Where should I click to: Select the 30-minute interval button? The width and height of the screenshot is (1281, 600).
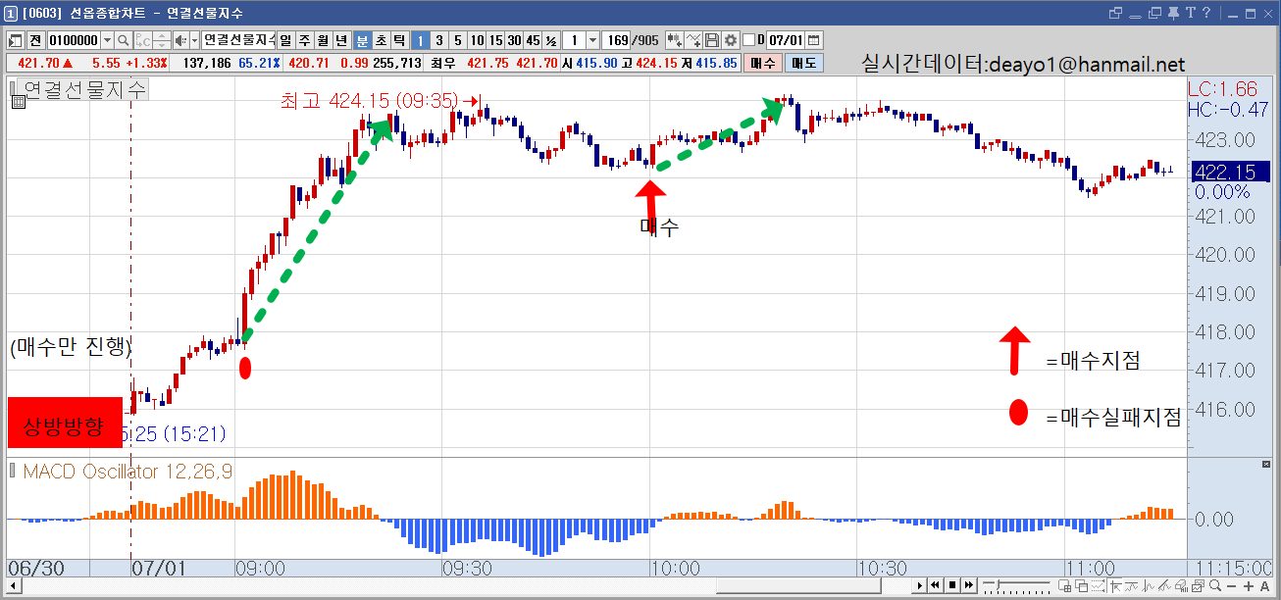514,40
